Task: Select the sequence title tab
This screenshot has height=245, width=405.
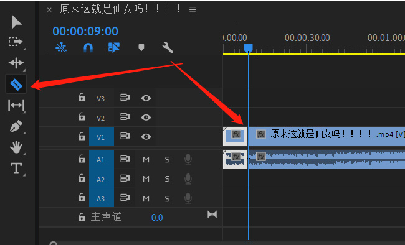Action: tap(120, 9)
